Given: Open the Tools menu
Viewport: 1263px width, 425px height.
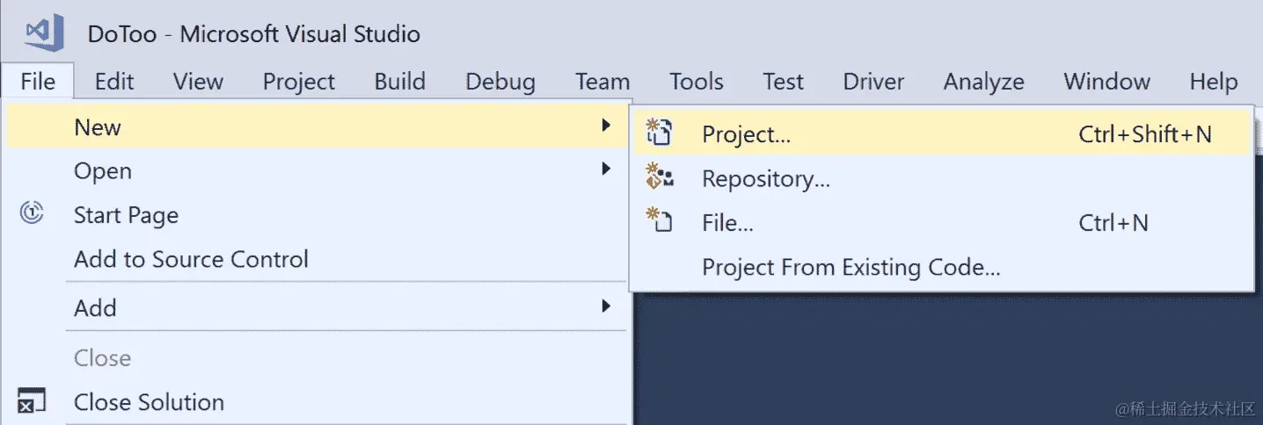Looking at the screenshot, I should [x=697, y=82].
